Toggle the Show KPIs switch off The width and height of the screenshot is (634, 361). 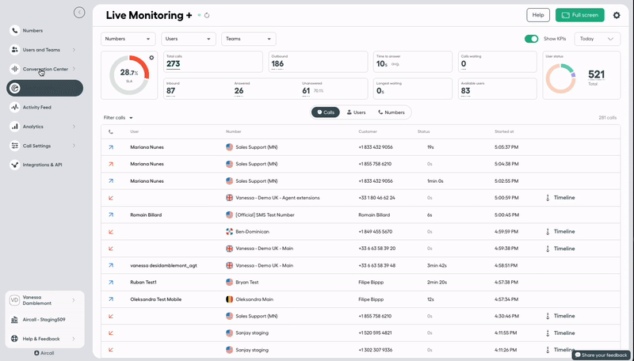click(531, 39)
